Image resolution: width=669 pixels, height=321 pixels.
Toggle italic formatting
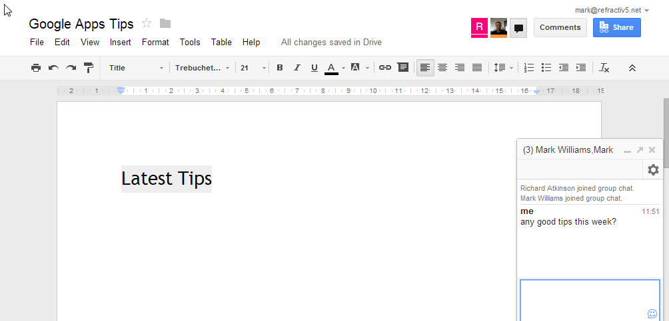click(x=297, y=68)
